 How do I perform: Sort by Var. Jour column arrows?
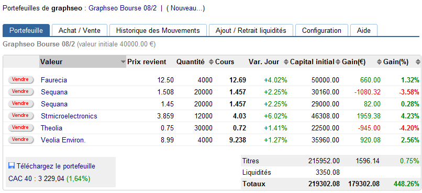[286, 62]
